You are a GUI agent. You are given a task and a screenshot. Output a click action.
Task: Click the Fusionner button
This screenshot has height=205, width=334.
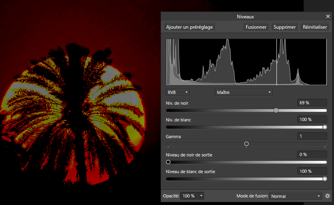(256, 27)
